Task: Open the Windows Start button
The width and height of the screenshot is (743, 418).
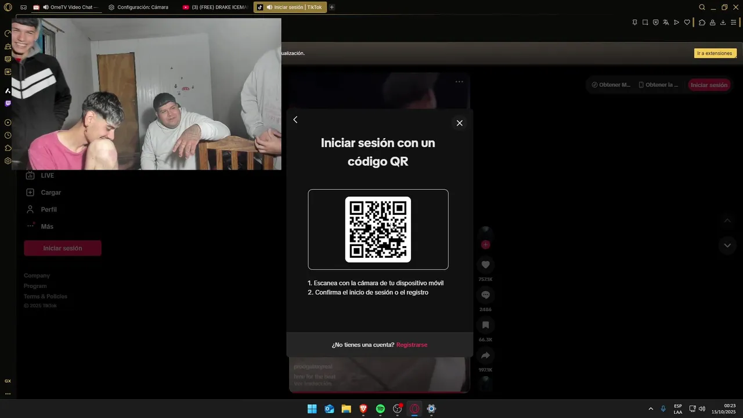Action: [x=312, y=409]
